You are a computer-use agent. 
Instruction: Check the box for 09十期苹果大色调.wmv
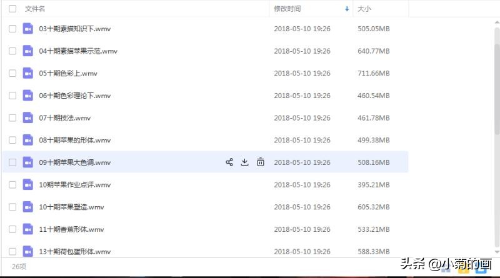pos(12,162)
